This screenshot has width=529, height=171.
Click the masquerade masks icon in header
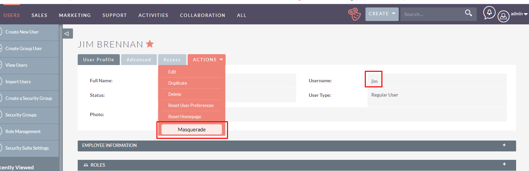[355, 14]
